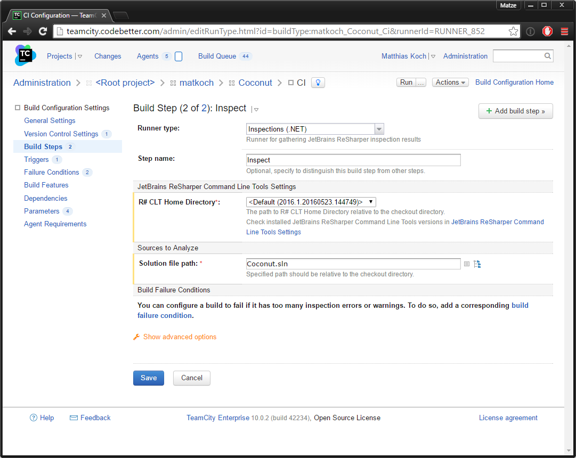Open Projects in top navigation
This screenshot has width=576, height=458.
(x=60, y=56)
